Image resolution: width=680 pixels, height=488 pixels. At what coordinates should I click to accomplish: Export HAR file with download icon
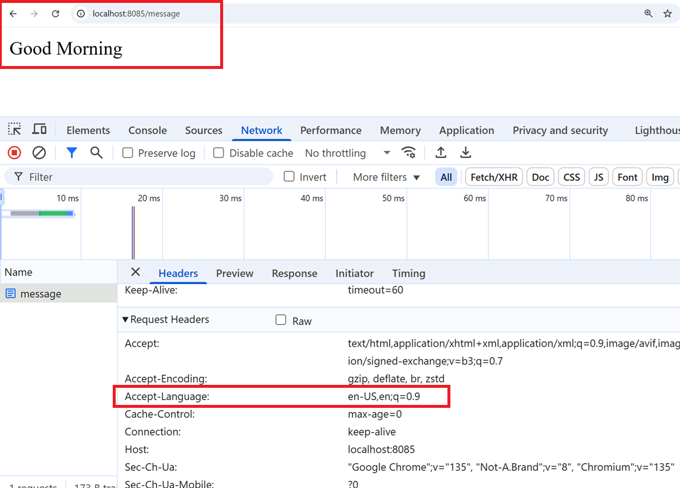point(465,153)
